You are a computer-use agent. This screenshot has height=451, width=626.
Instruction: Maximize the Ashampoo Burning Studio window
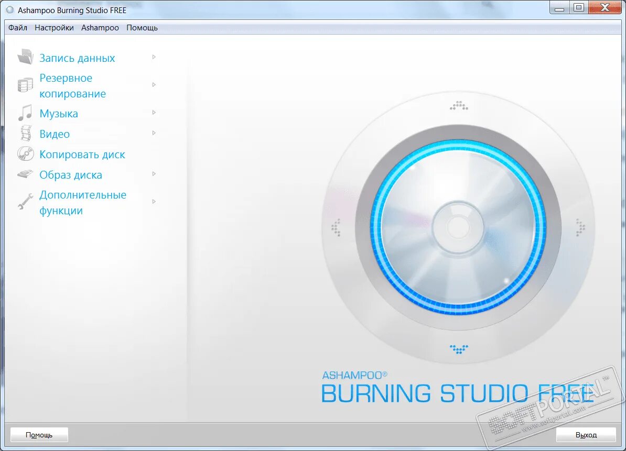coord(578,7)
